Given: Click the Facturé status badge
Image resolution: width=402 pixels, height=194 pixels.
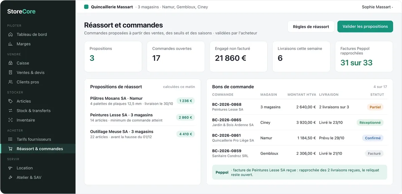Looking at the screenshot, I should pos(374,154).
